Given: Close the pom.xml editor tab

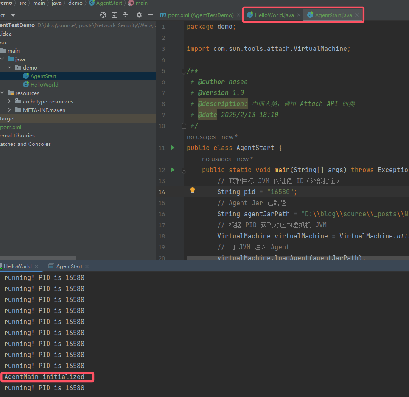Looking at the screenshot, I should click(238, 15).
